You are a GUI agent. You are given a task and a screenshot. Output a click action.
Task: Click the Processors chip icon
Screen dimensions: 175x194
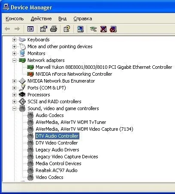pos(22,95)
